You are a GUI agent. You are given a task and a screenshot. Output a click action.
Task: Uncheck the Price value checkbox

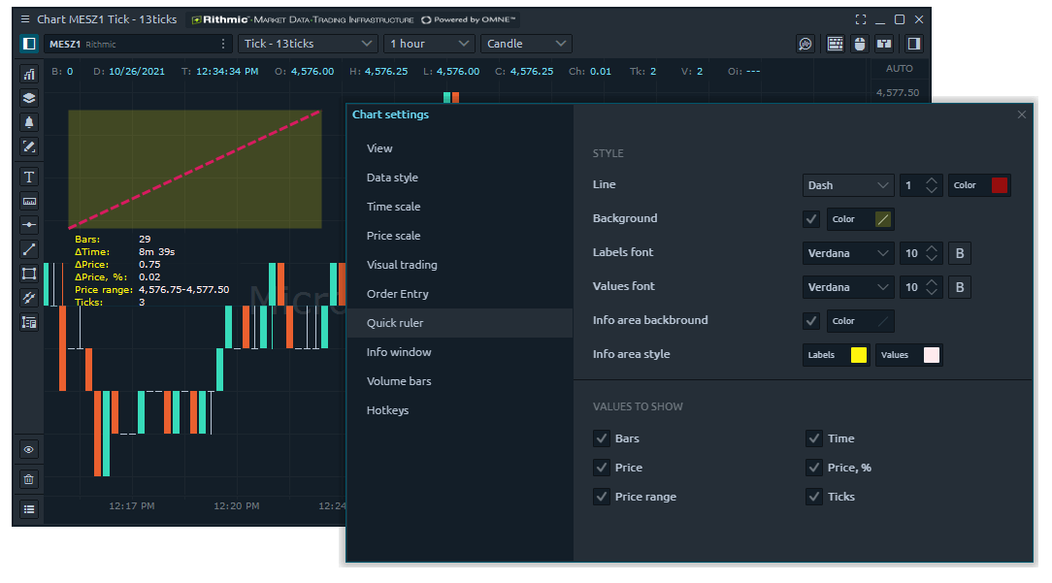click(x=601, y=468)
